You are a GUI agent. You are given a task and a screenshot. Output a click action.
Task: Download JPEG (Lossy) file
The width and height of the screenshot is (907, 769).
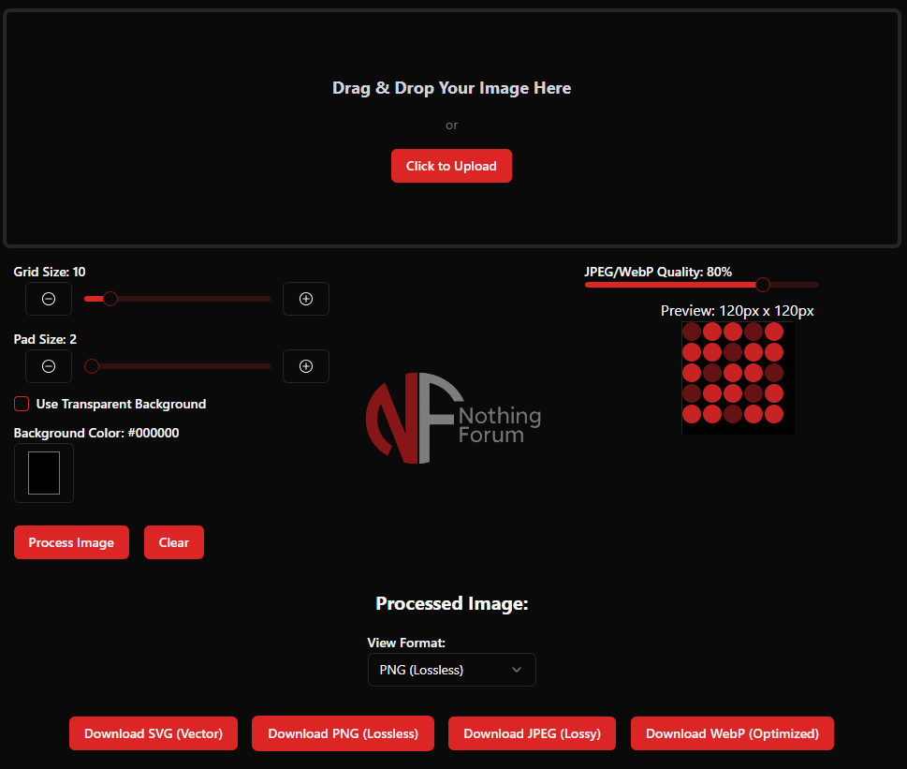[x=532, y=733]
